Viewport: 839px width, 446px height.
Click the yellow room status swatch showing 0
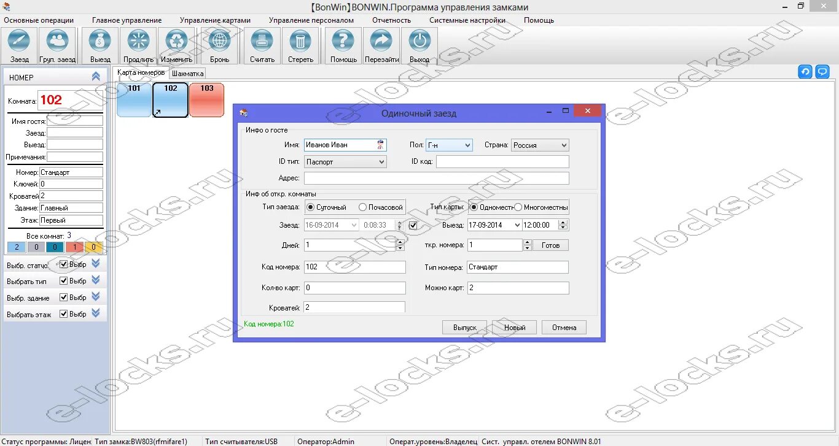click(93, 247)
